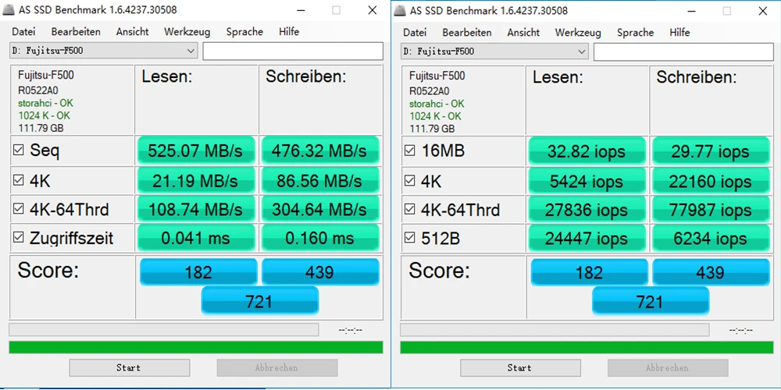Open Bearbeiten menu in left window
The width and height of the screenshot is (781, 390).
(76, 32)
